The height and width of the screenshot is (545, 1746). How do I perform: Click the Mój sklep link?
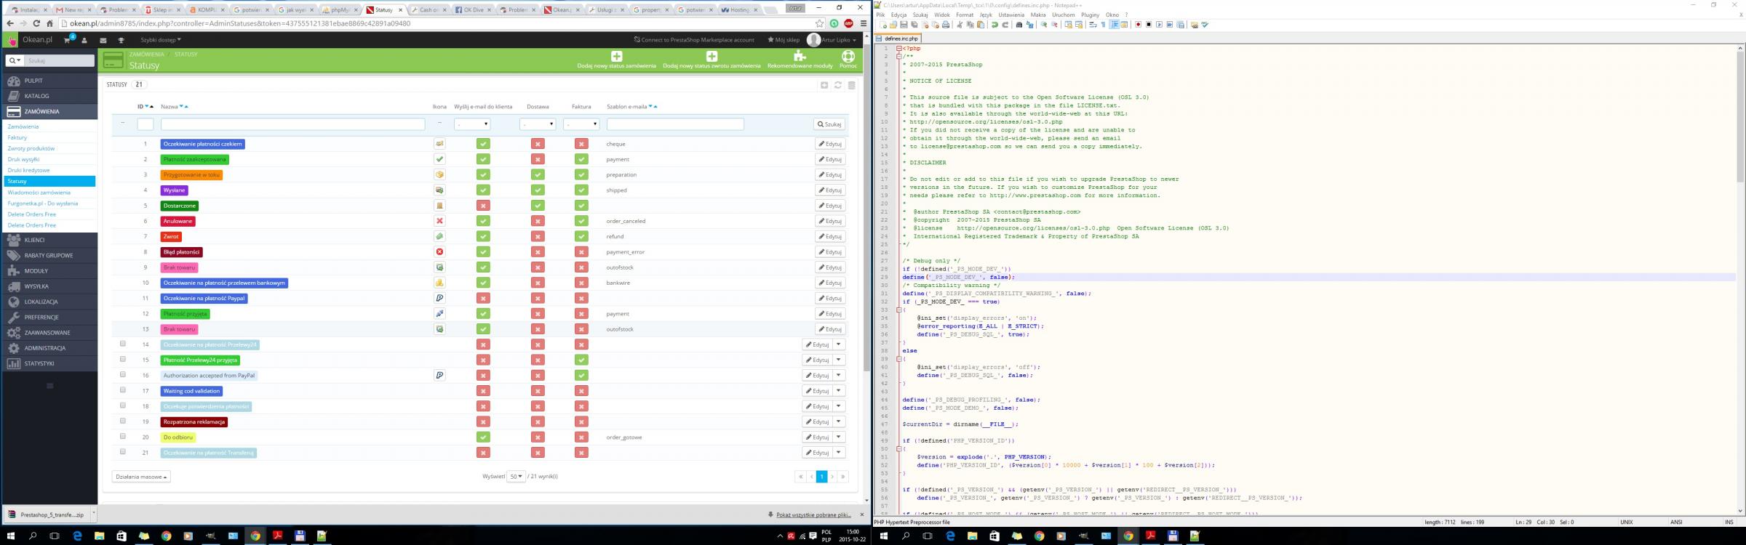click(784, 40)
